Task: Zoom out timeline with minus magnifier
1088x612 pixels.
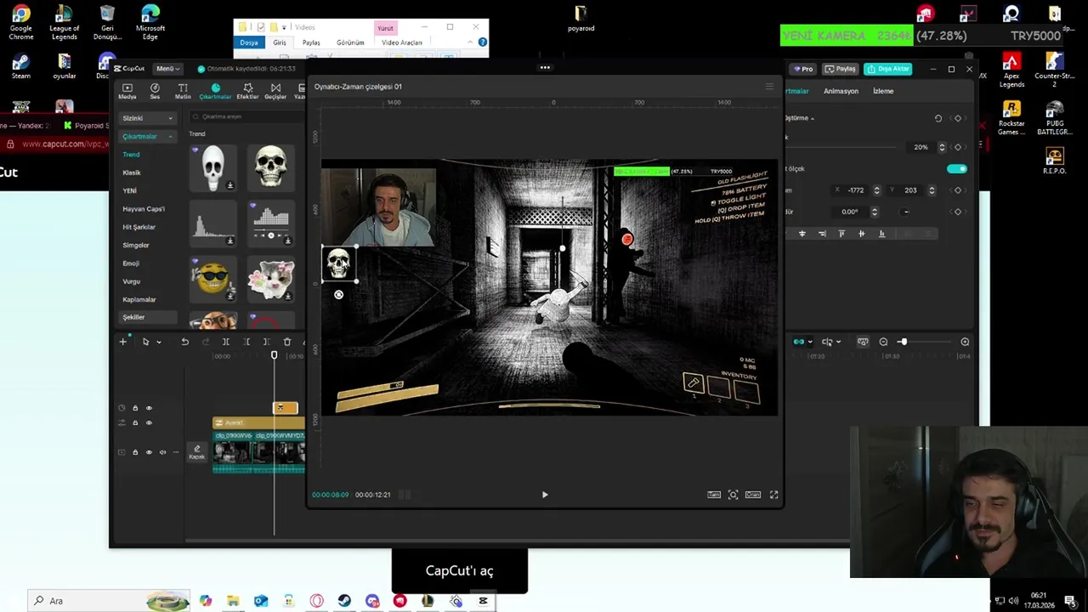Action: coord(883,342)
